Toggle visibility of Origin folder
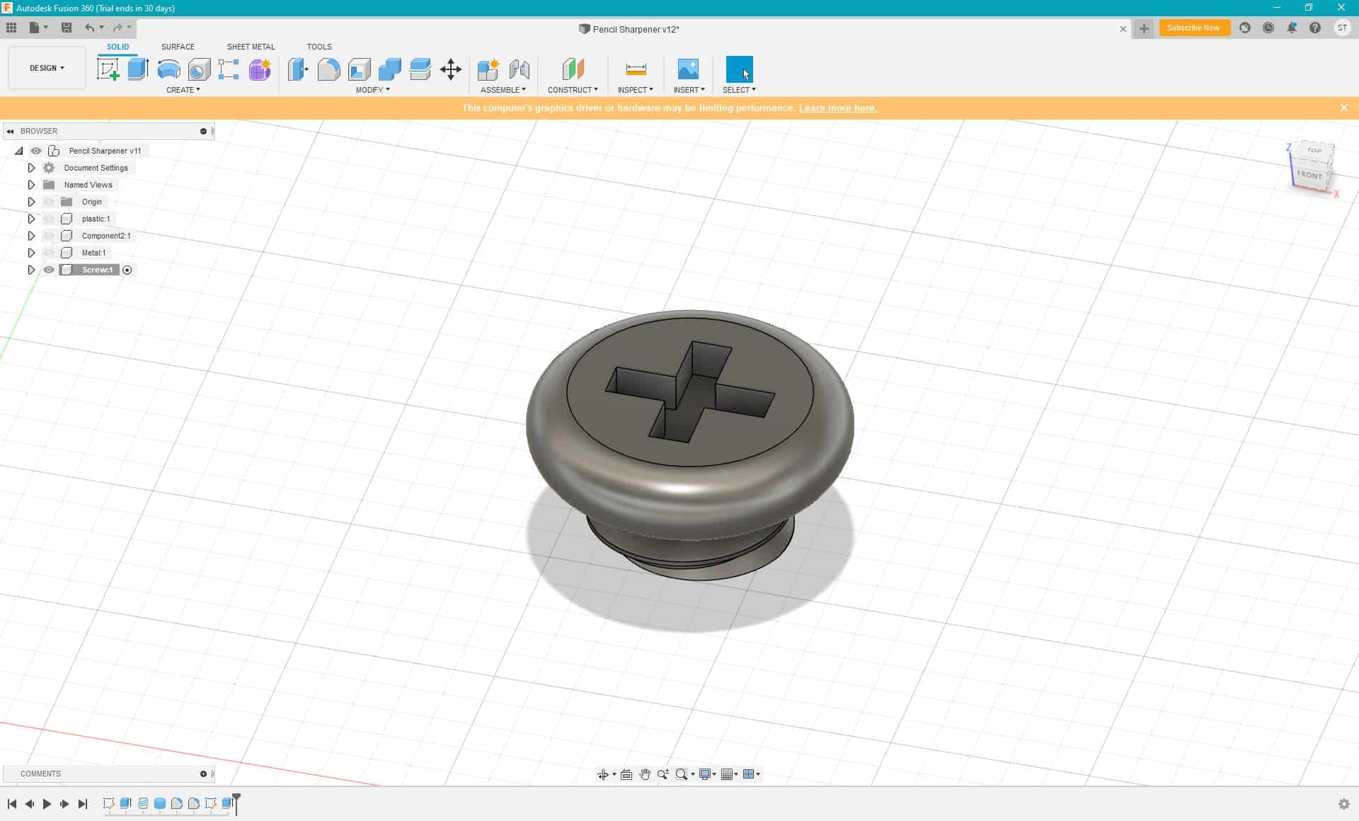 pos(49,202)
